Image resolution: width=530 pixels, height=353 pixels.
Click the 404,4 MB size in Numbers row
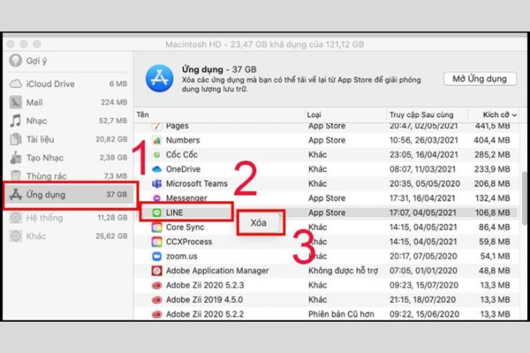pyautogui.click(x=492, y=140)
